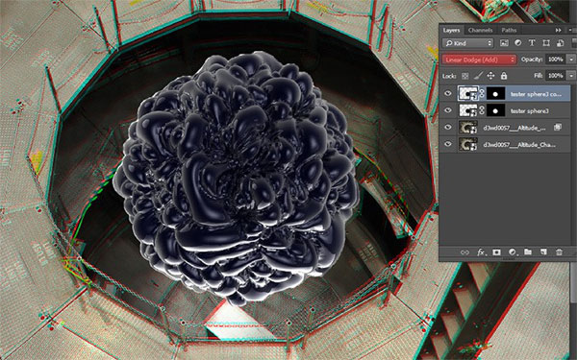577x360 pixels.
Task: Switch to the Layers tab
Action: (x=451, y=30)
